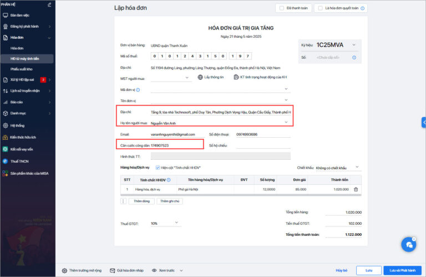
Task: Click the Số điện thoại field
Action: (263, 134)
